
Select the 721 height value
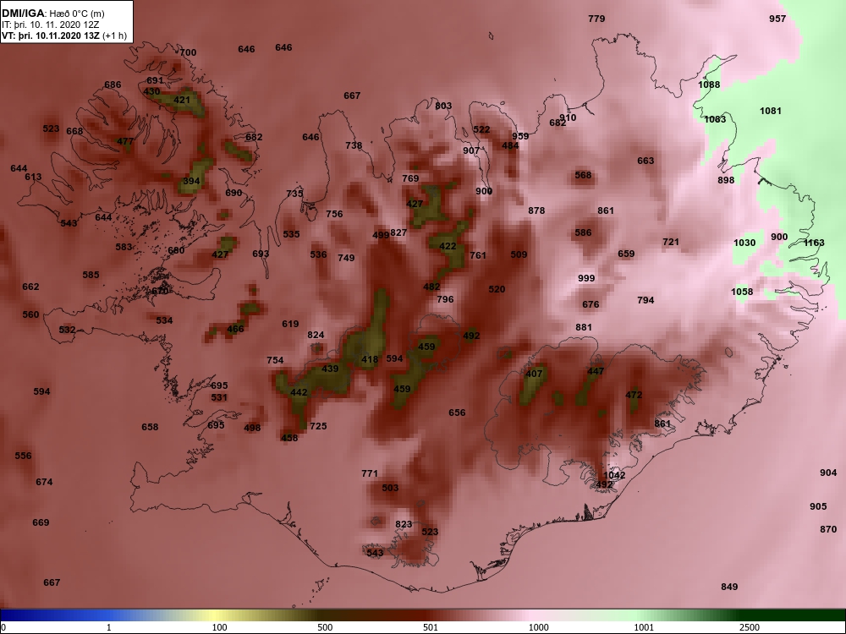click(x=671, y=242)
